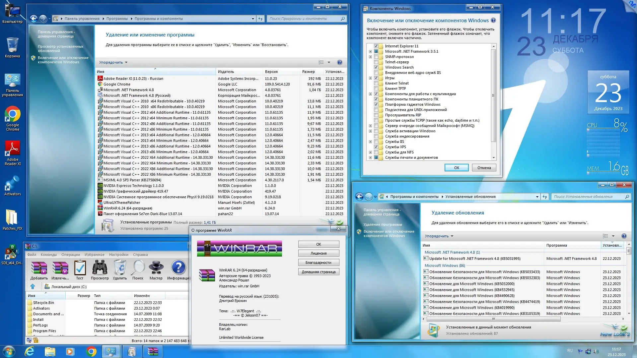Uncheck the Windows Search component checkbox
Image resolution: width=637 pixels, height=358 pixels.
pos(376,67)
